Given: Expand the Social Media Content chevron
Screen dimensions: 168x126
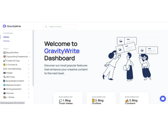Looking at the screenshot, I should pos(29,81).
